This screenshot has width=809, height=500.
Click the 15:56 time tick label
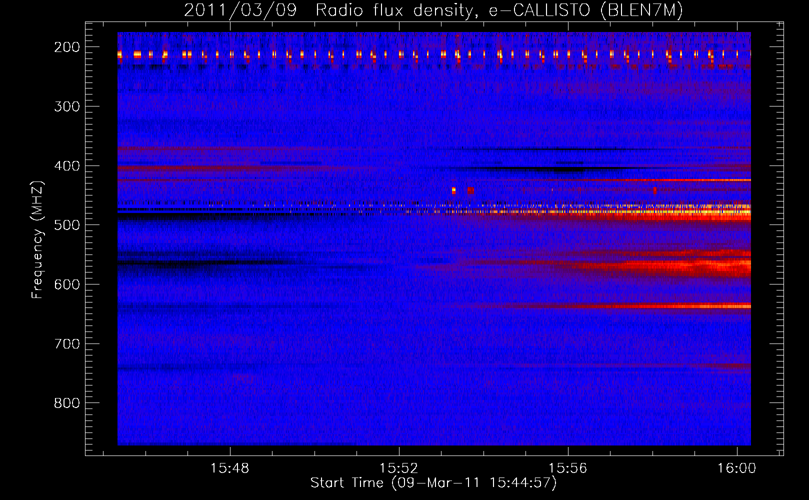tap(567, 468)
